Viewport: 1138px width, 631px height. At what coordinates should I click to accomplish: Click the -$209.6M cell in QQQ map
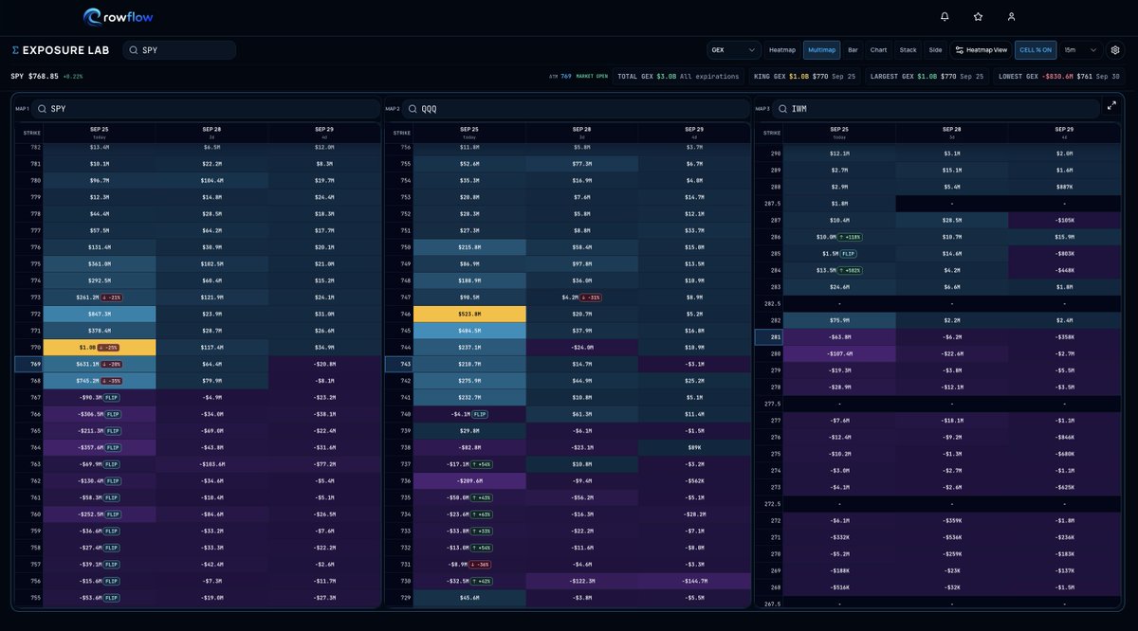468,480
